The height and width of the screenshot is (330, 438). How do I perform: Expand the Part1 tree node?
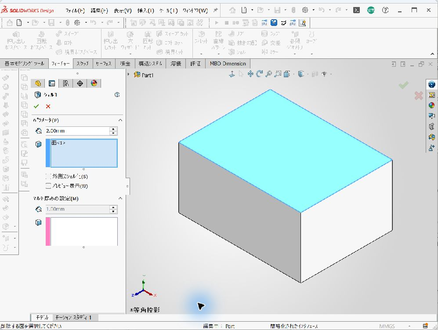(x=128, y=75)
